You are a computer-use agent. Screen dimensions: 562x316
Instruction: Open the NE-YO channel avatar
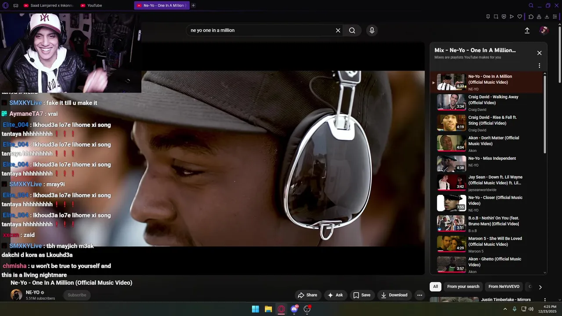click(16, 295)
